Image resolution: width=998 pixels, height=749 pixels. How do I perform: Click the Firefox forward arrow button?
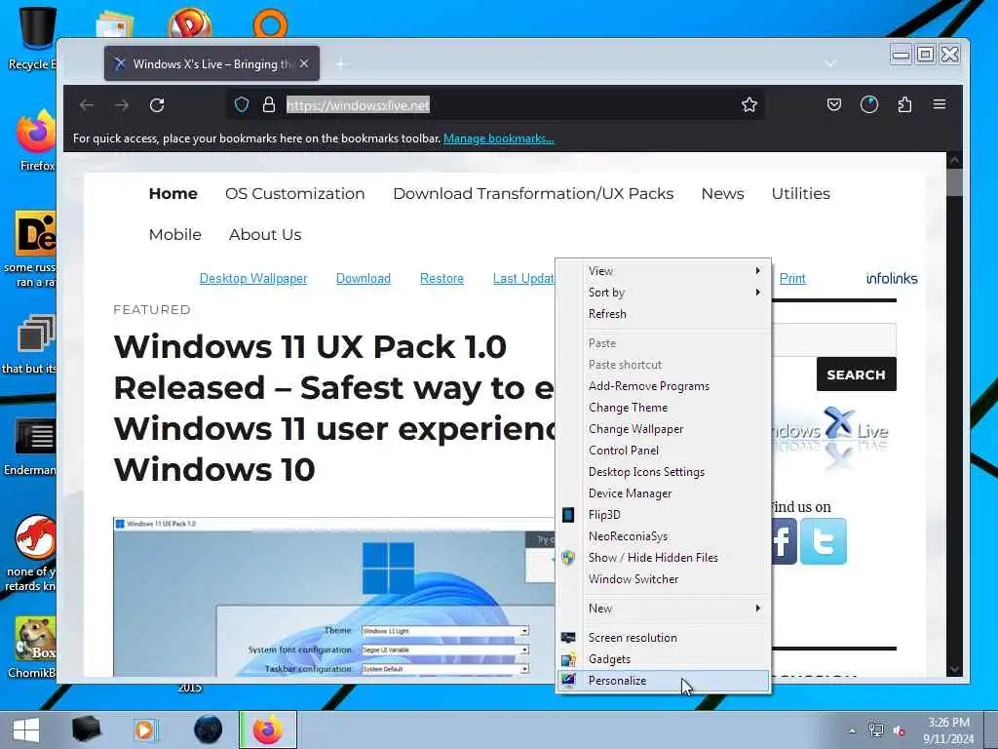pyautogui.click(x=122, y=105)
